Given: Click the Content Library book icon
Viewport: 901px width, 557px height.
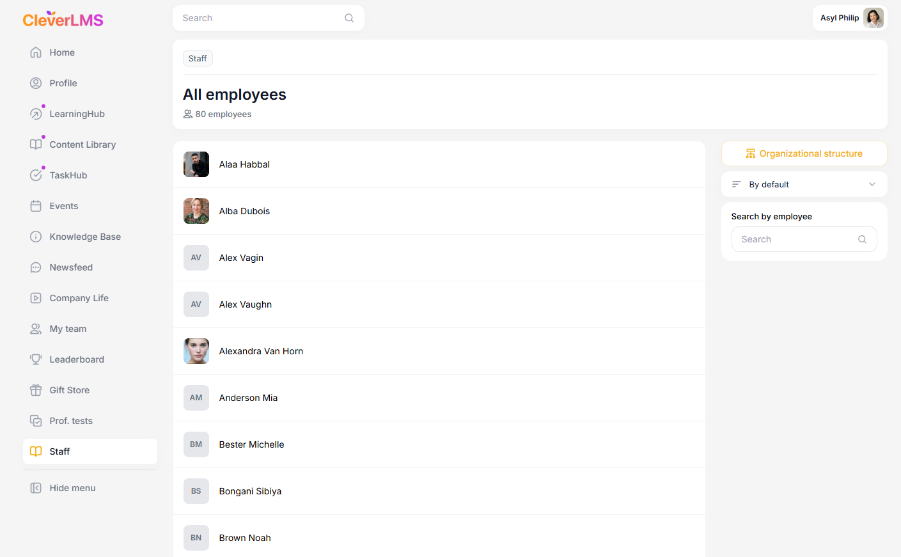Looking at the screenshot, I should coord(36,145).
